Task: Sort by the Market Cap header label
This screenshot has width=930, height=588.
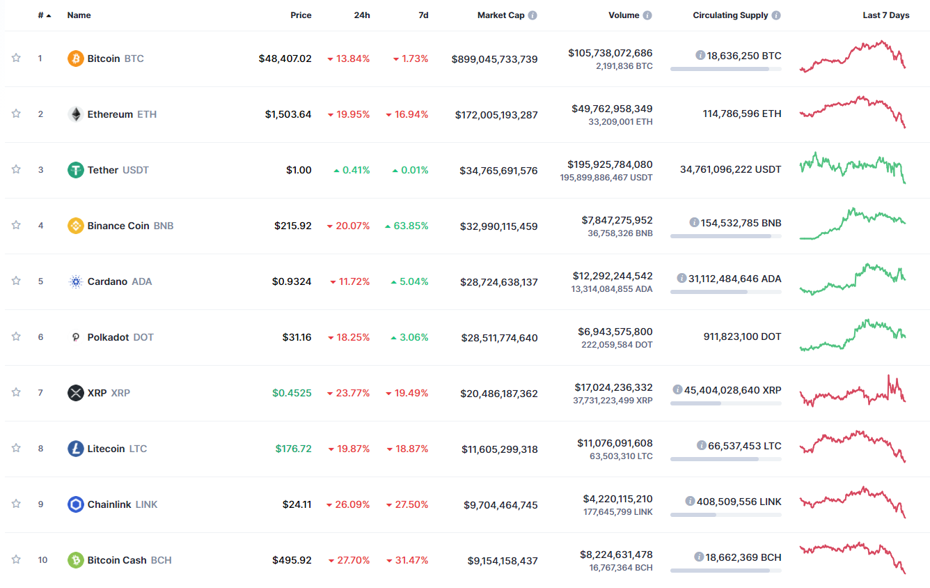Action: click(x=501, y=15)
